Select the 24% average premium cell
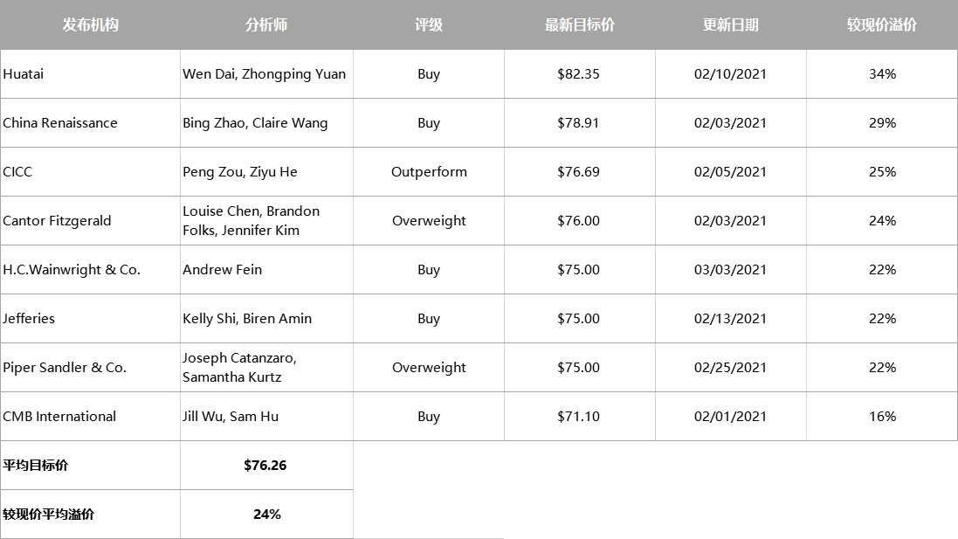This screenshot has height=539, width=958. click(x=266, y=514)
